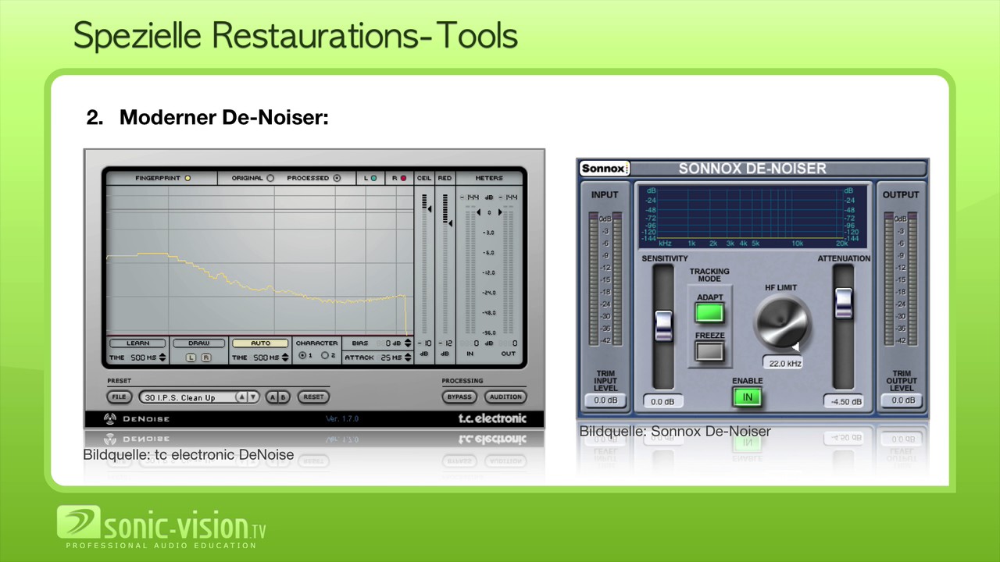Click the Sonnox Input level meter
The height and width of the screenshot is (562, 1000).
click(605, 279)
